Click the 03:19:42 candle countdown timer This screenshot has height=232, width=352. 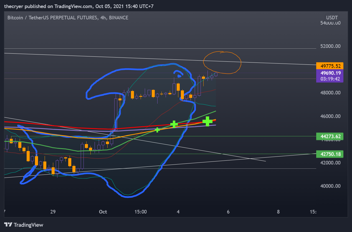click(x=330, y=79)
